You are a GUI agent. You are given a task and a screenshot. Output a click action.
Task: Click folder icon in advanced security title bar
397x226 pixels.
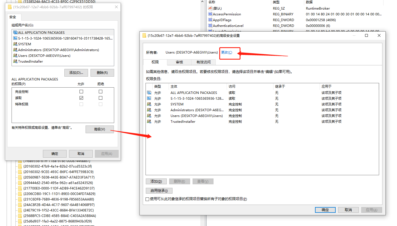(144, 35)
